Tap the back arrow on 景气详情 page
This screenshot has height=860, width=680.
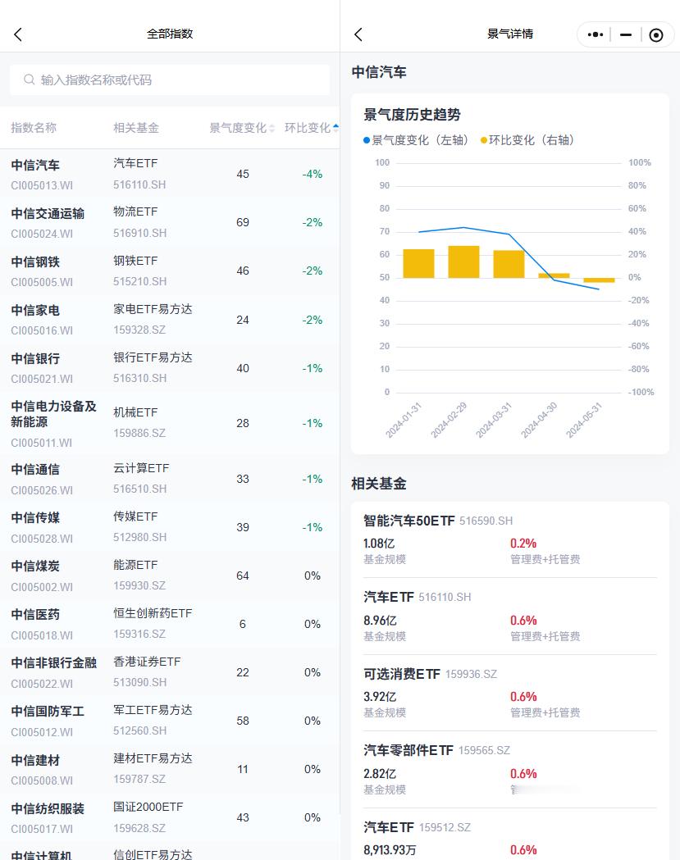[x=358, y=34]
